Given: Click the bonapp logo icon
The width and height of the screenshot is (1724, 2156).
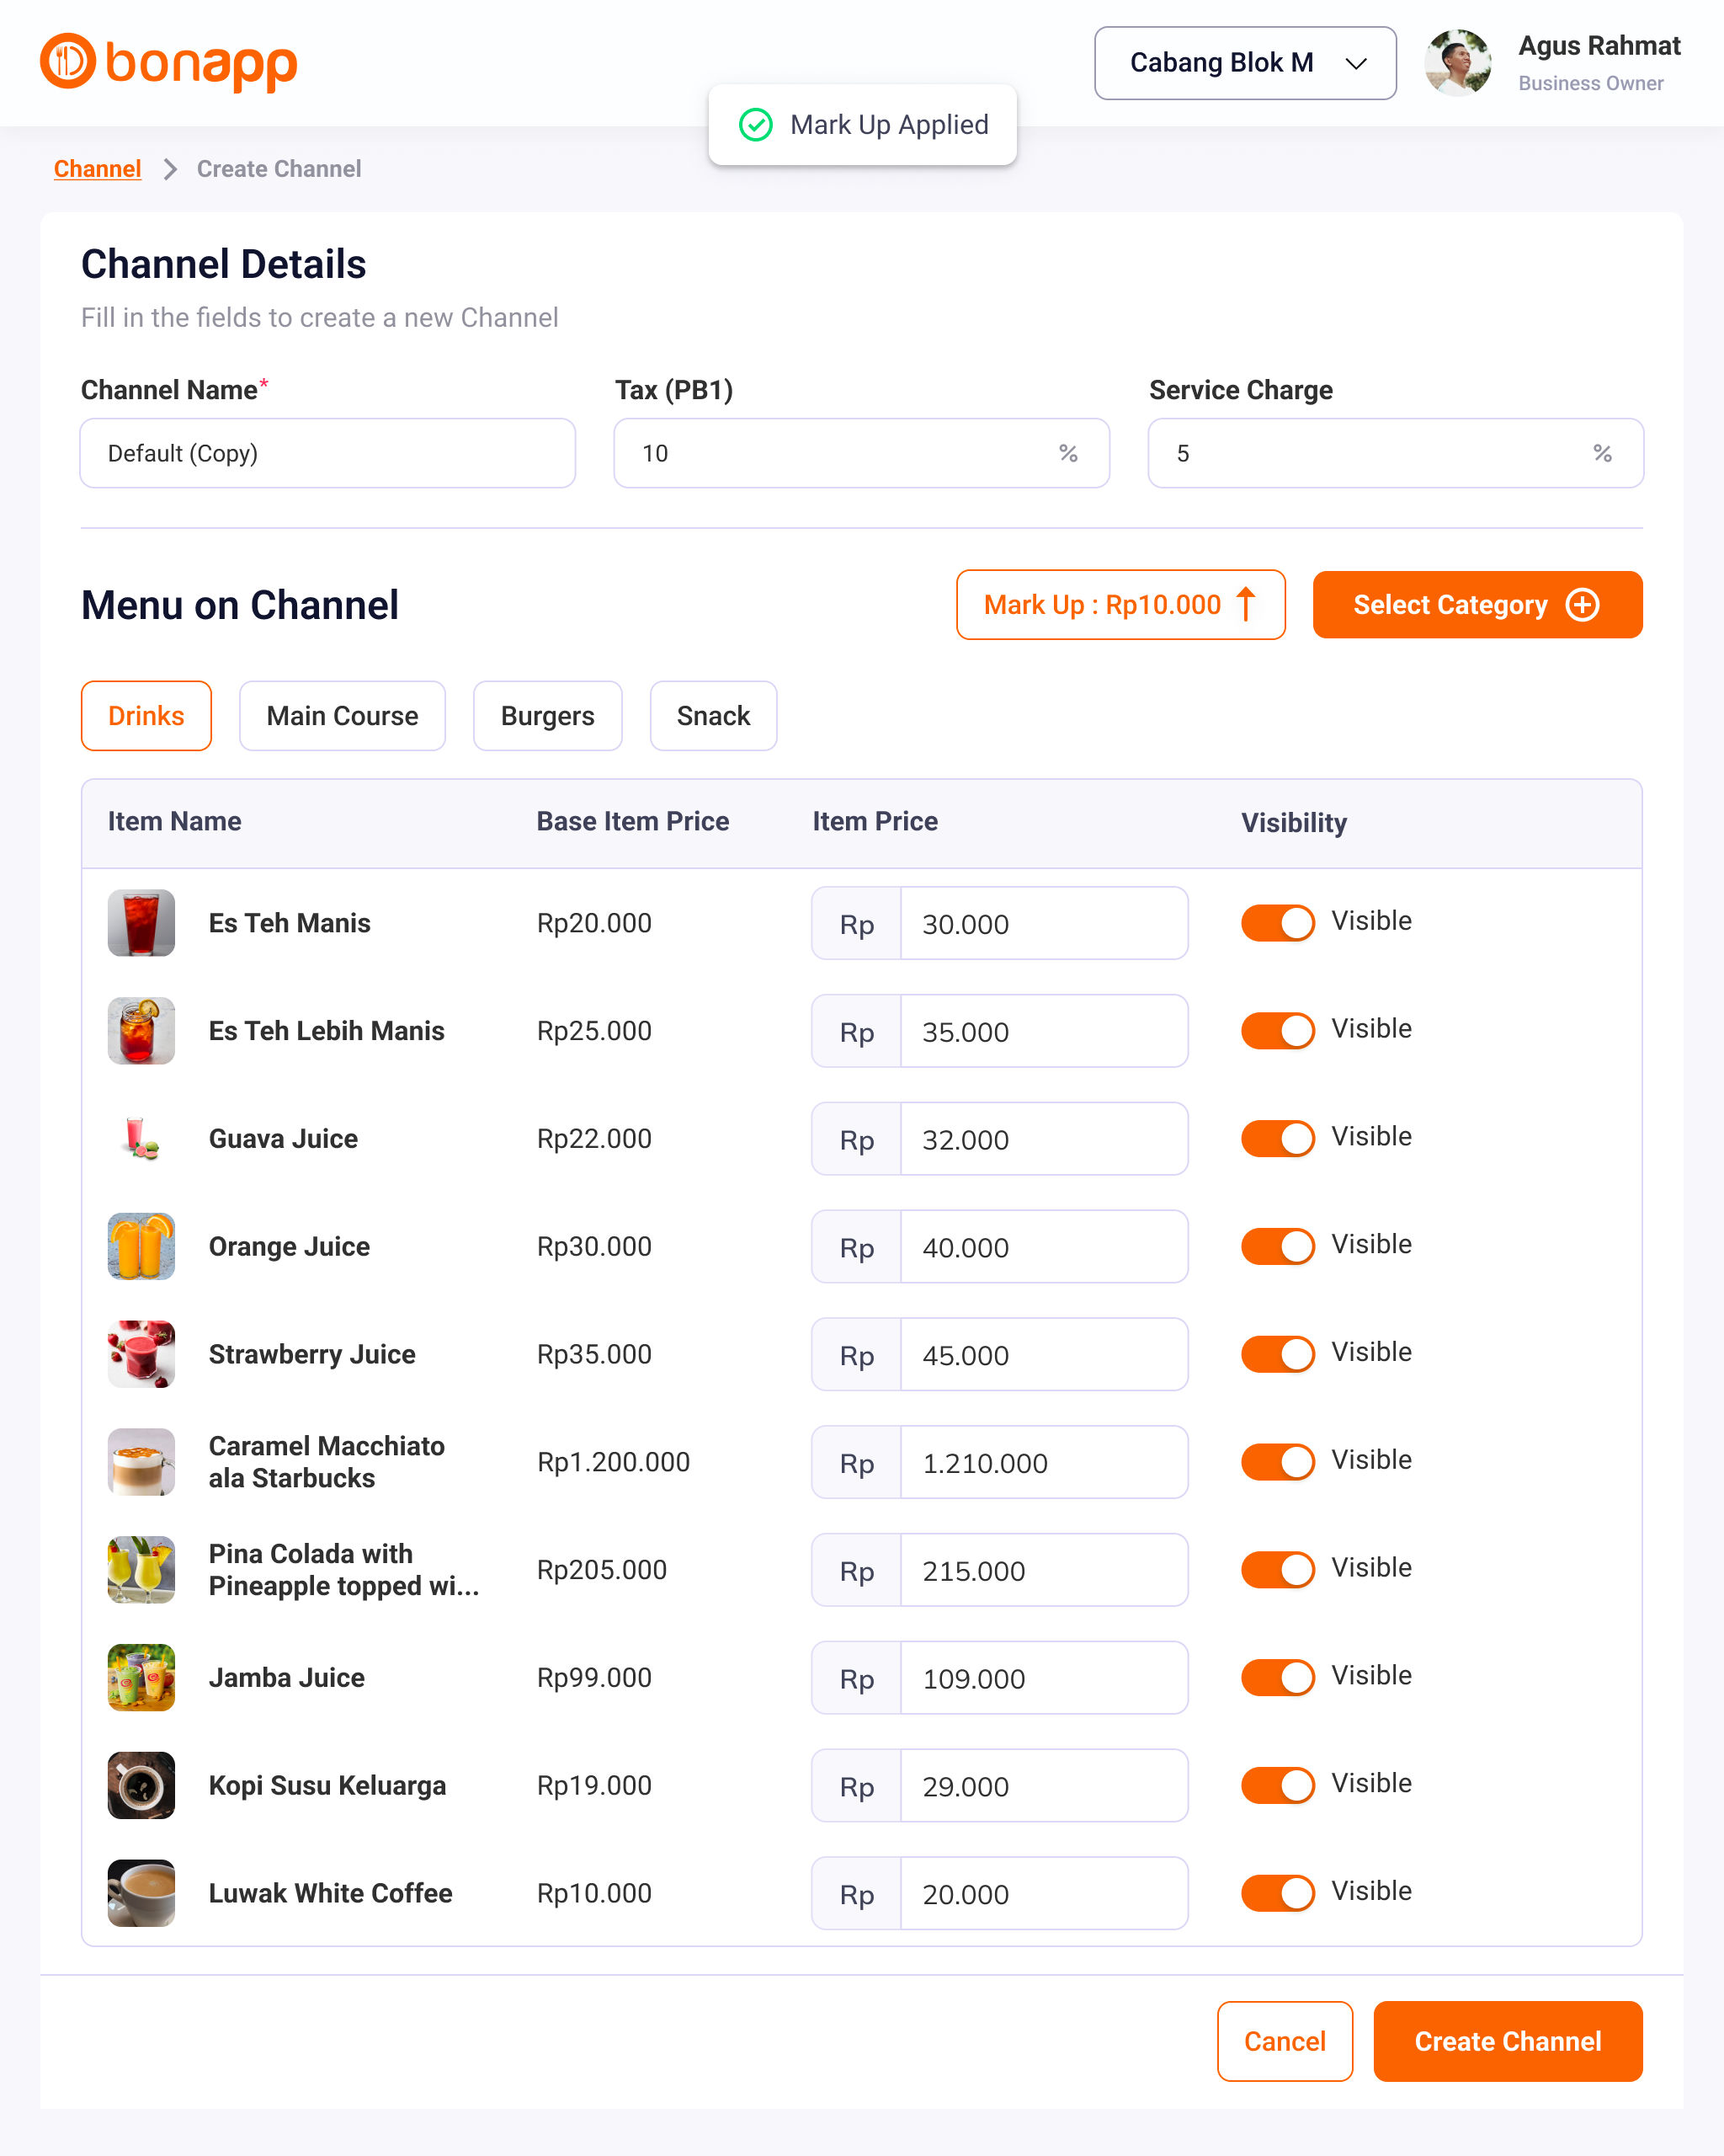Looking at the screenshot, I should coord(68,61).
